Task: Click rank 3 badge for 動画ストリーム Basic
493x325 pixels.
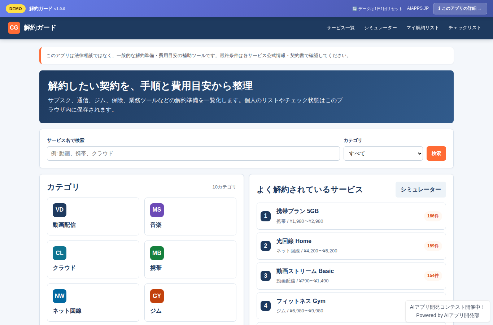Action: pyautogui.click(x=266, y=276)
